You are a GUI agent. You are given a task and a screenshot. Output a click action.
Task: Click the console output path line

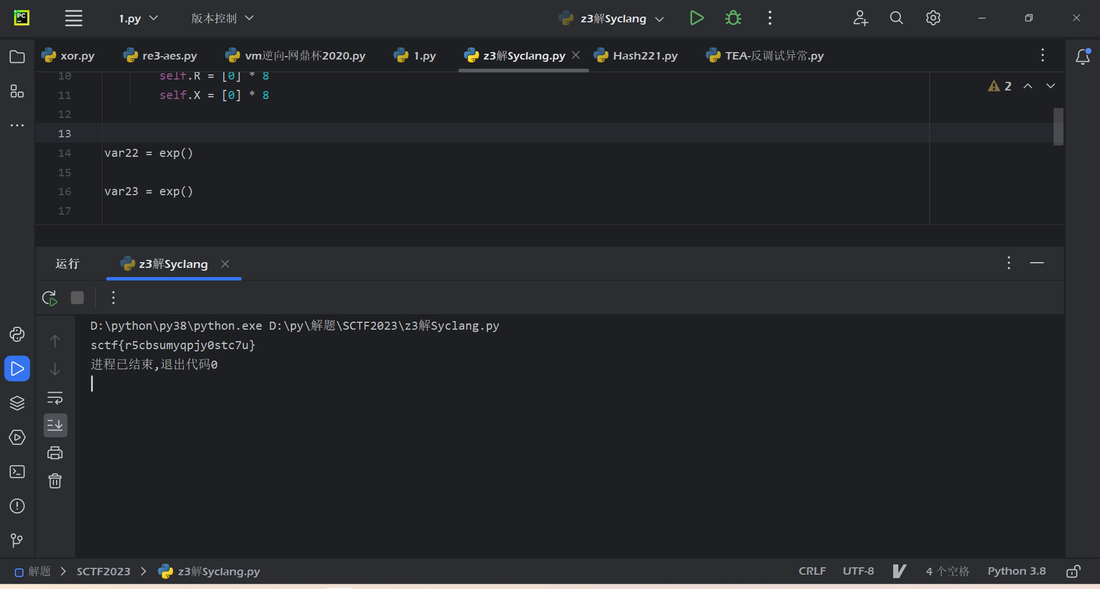[294, 326]
